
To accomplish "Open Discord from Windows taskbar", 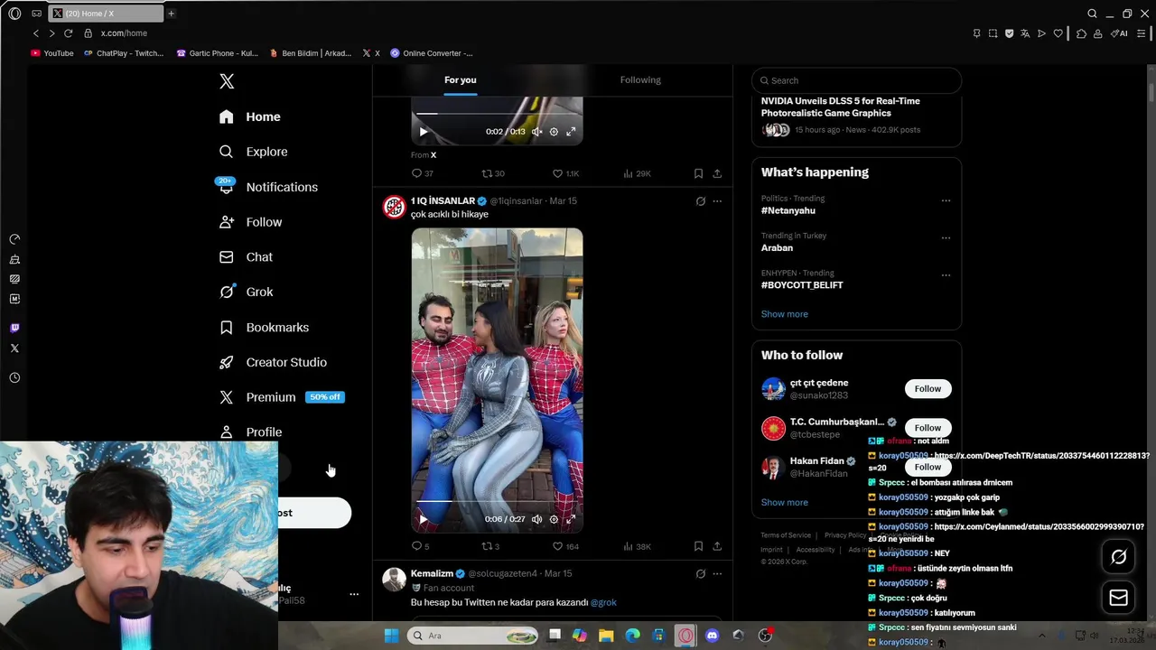I will (712, 636).
